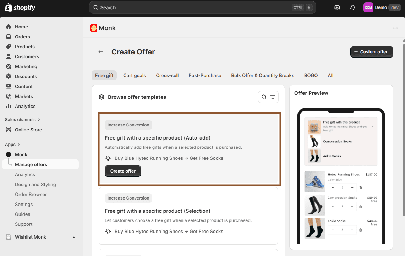The height and width of the screenshot is (256, 405).
Task: Open Bulk Offer & Quantity Breaks tab
Action: point(262,75)
